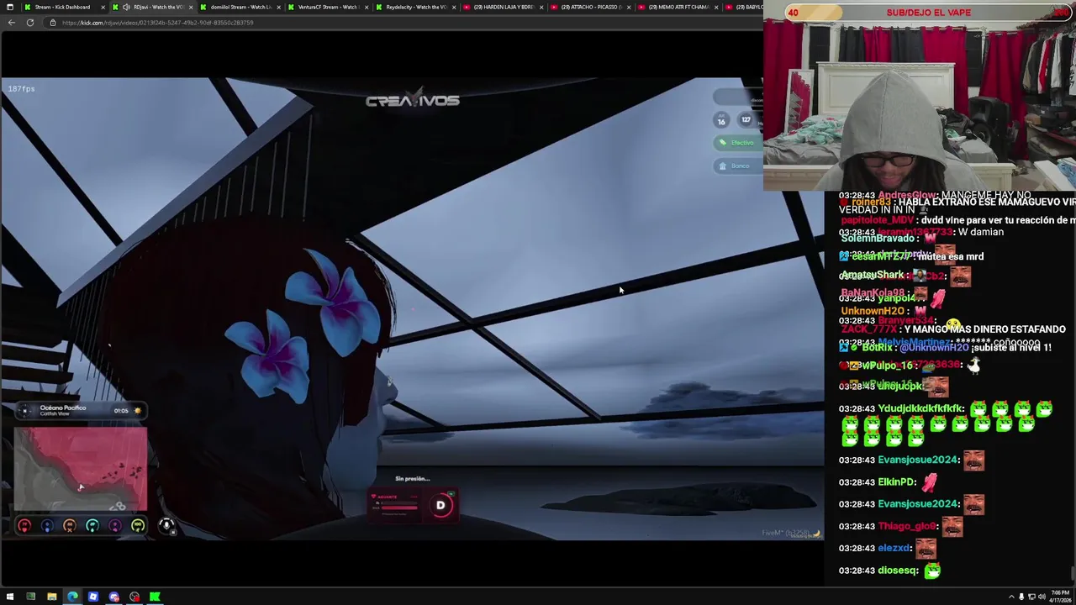Mute the RDjavi tab audio icon
Image resolution: width=1076 pixels, height=605 pixels.
tap(126, 7)
